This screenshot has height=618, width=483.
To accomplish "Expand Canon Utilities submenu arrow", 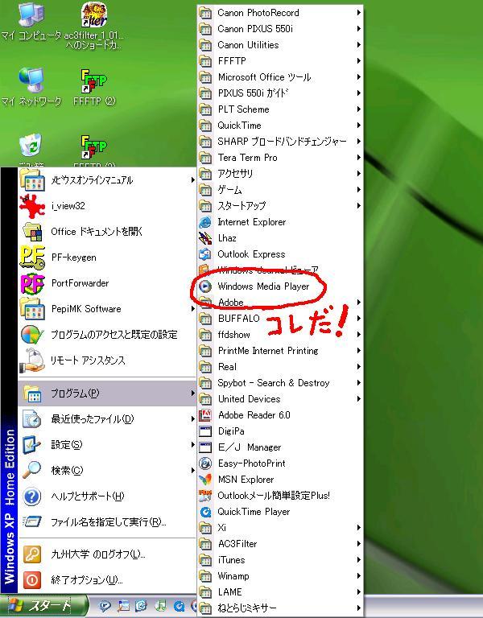I will 358,45.
